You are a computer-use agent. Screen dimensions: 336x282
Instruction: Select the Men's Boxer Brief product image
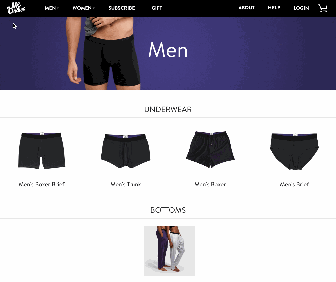(42, 150)
